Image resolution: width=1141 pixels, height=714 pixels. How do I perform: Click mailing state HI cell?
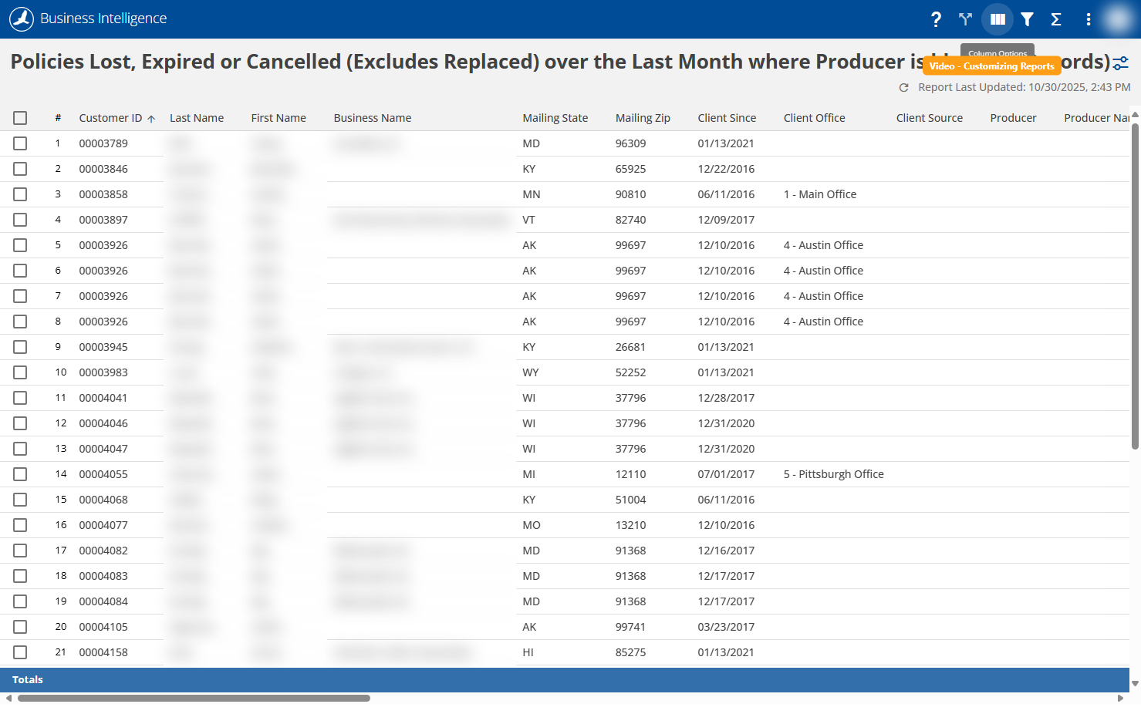tap(528, 652)
